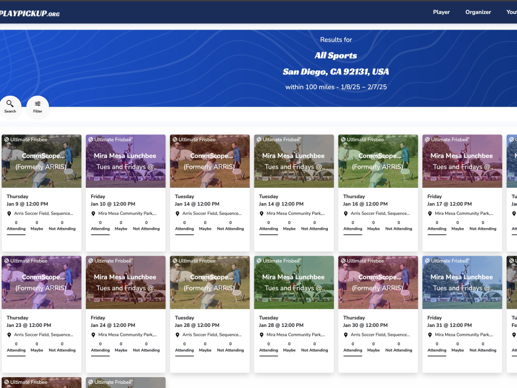Click location pin on Jan 14 Arris Soccer card

coord(177,214)
